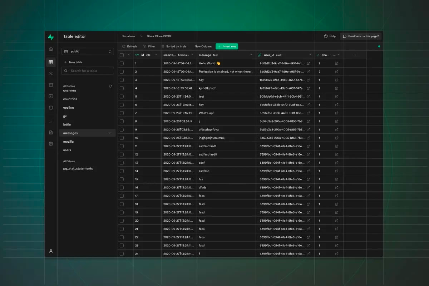Add a column with the plus icon
Screen dimensions: 429x286
tap(355, 55)
